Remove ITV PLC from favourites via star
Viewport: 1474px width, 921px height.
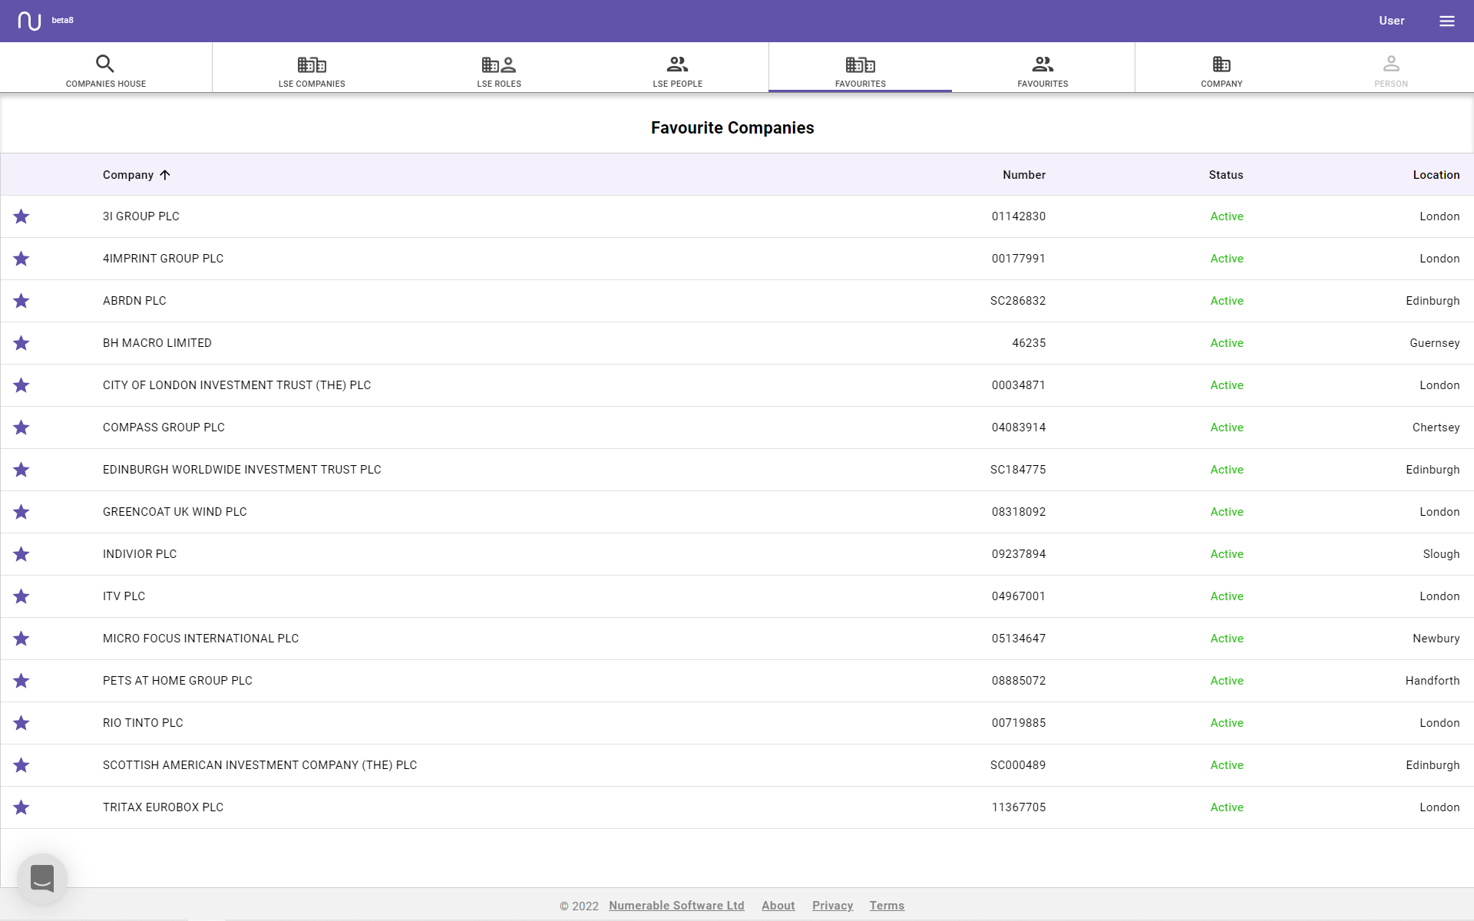tap(21, 596)
